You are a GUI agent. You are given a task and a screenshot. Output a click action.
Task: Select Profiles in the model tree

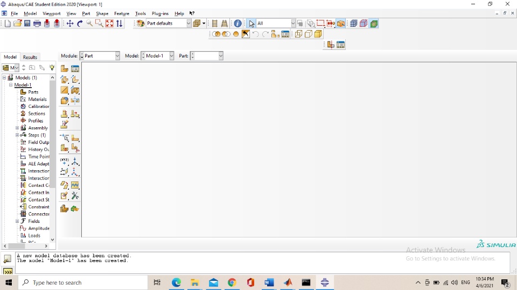pos(36,121)
